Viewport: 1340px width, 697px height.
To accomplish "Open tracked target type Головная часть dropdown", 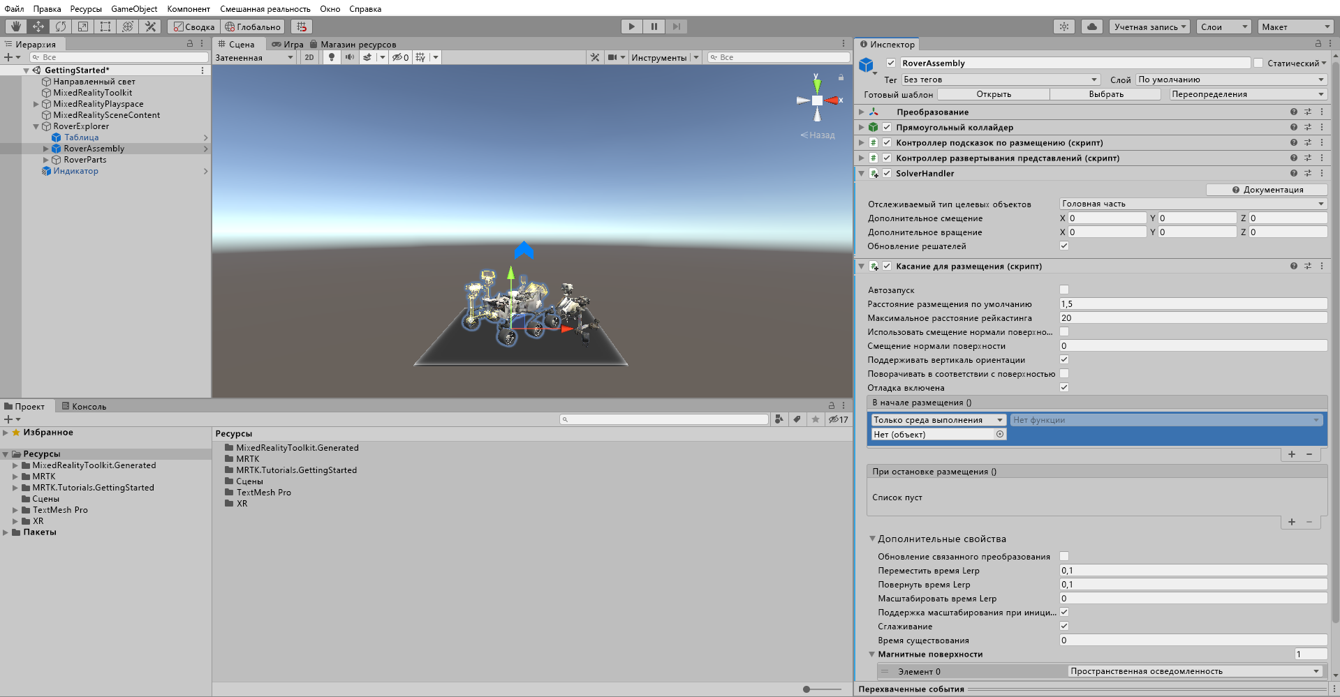I will point(1193,204).
